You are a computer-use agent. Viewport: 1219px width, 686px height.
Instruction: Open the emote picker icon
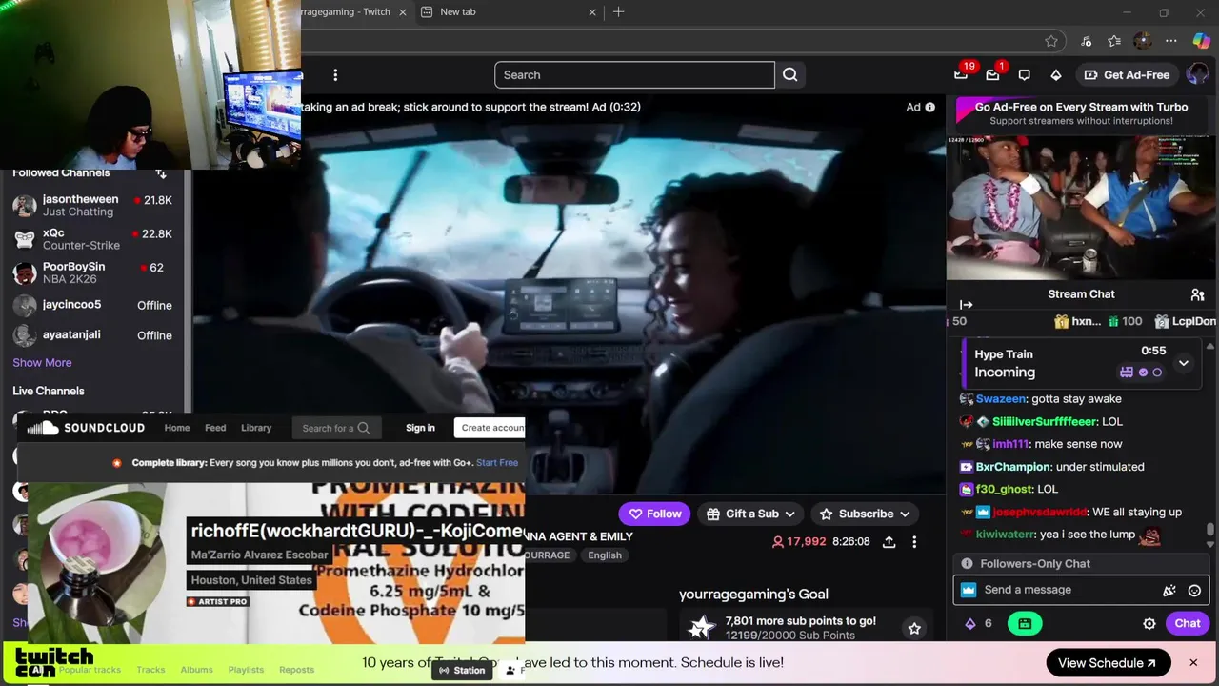[x=1194, y=591]
